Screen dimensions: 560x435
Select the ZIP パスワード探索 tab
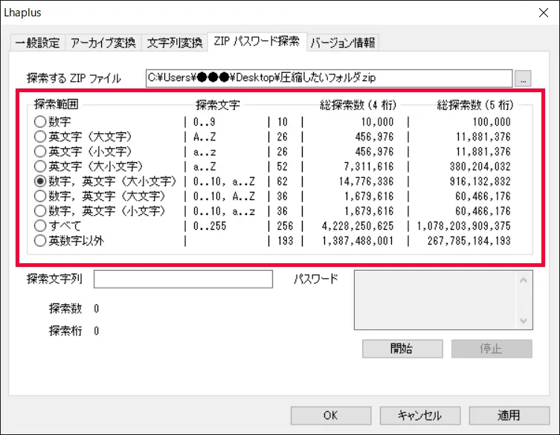257,42
